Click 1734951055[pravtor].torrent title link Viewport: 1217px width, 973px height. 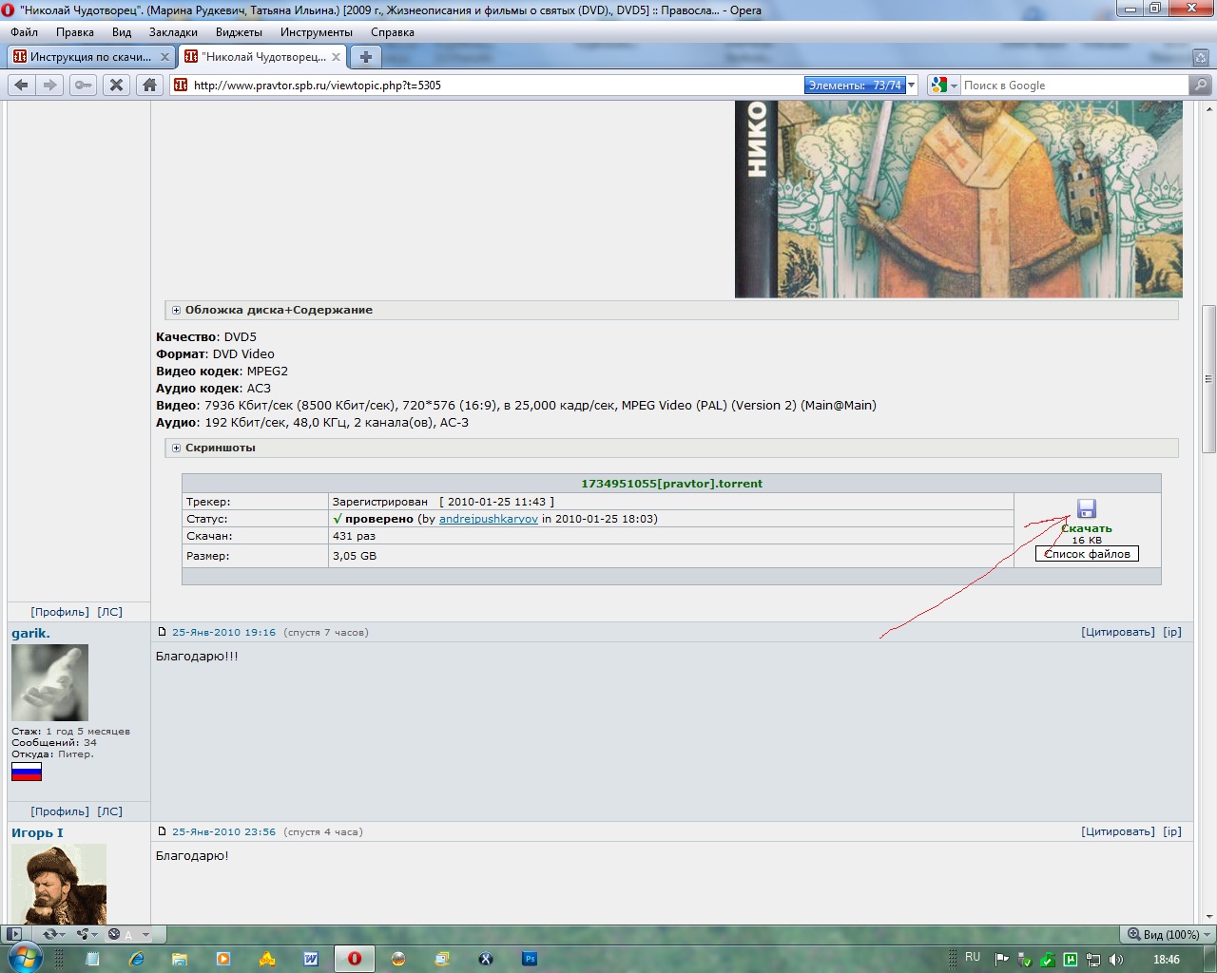tap(672, 484)
